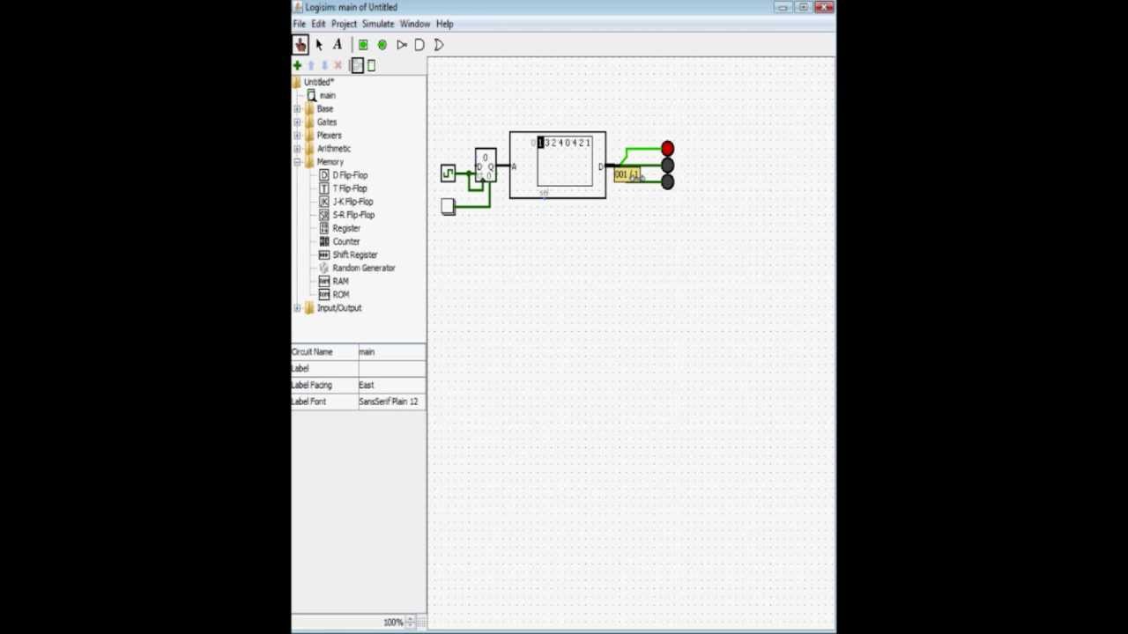The height and width of the screenshot is (634, 1128).
Task: Expand the Arithmetic library
Action: tap(297, 149)
